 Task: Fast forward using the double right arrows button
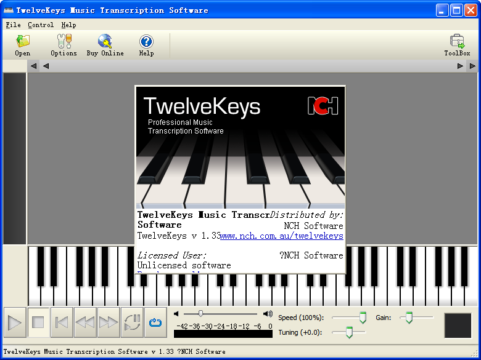coord(109,322)
